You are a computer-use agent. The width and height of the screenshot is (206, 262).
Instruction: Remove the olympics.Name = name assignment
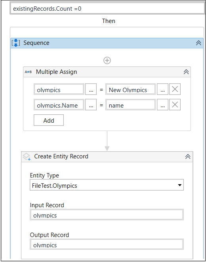(x=175, y=105)
